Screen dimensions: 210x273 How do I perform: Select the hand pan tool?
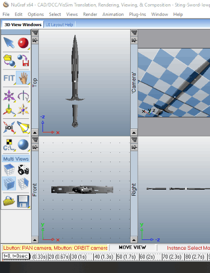click(x=23, y=78)
